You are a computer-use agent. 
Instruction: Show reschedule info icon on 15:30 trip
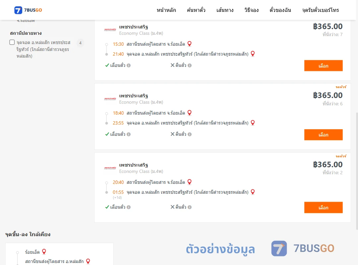[x=129, y=66]
